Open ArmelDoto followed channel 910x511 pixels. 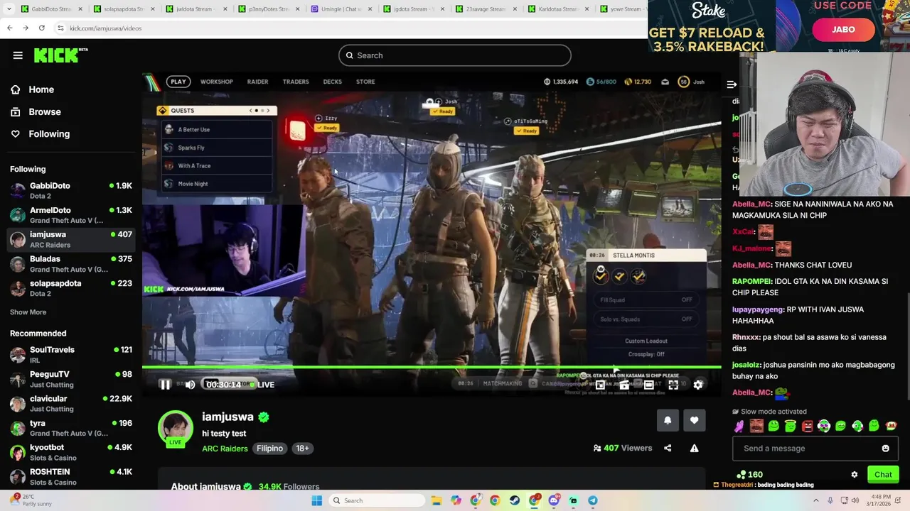point(71,215)
